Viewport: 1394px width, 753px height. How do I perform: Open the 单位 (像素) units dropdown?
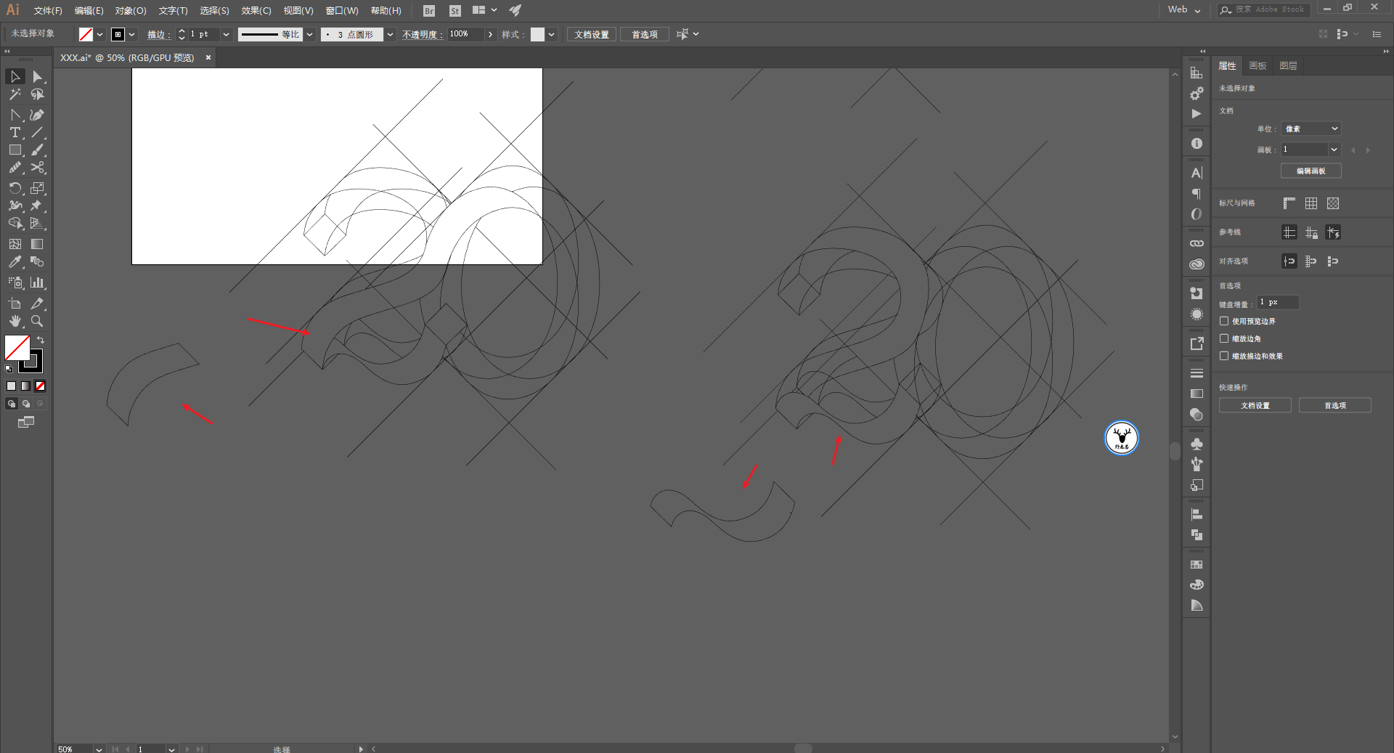[1311, 129]
